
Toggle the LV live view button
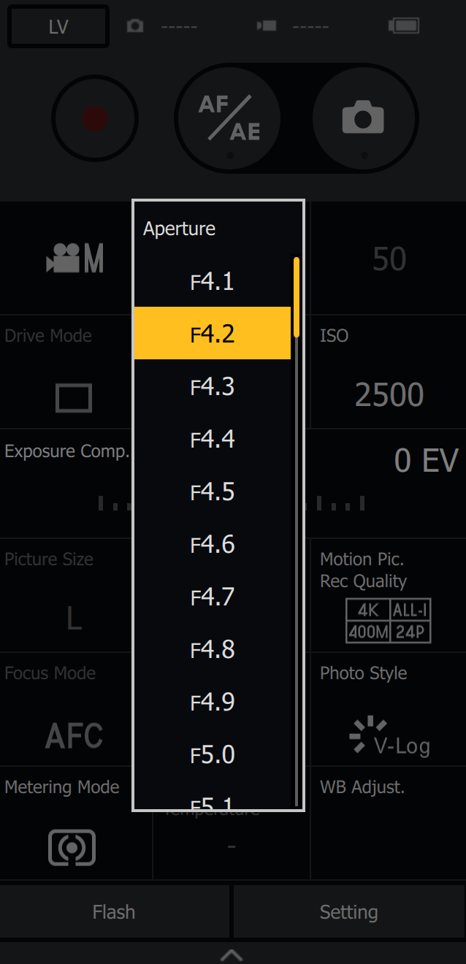pos(58,27)
